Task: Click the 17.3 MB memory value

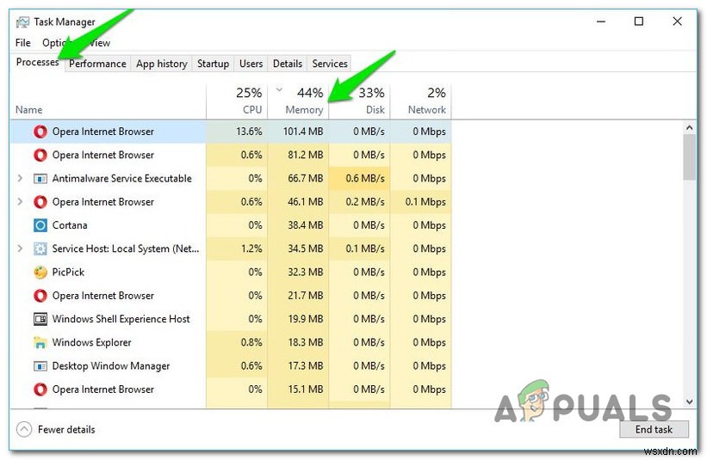Action: tap(306, 366)
